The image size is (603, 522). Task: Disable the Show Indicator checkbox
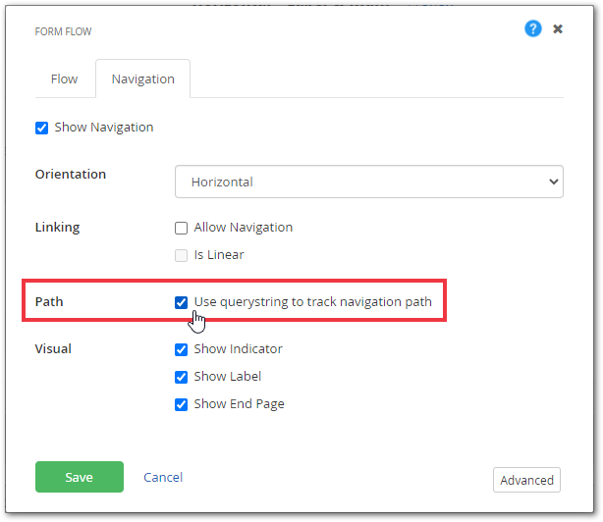coord(181,349)
